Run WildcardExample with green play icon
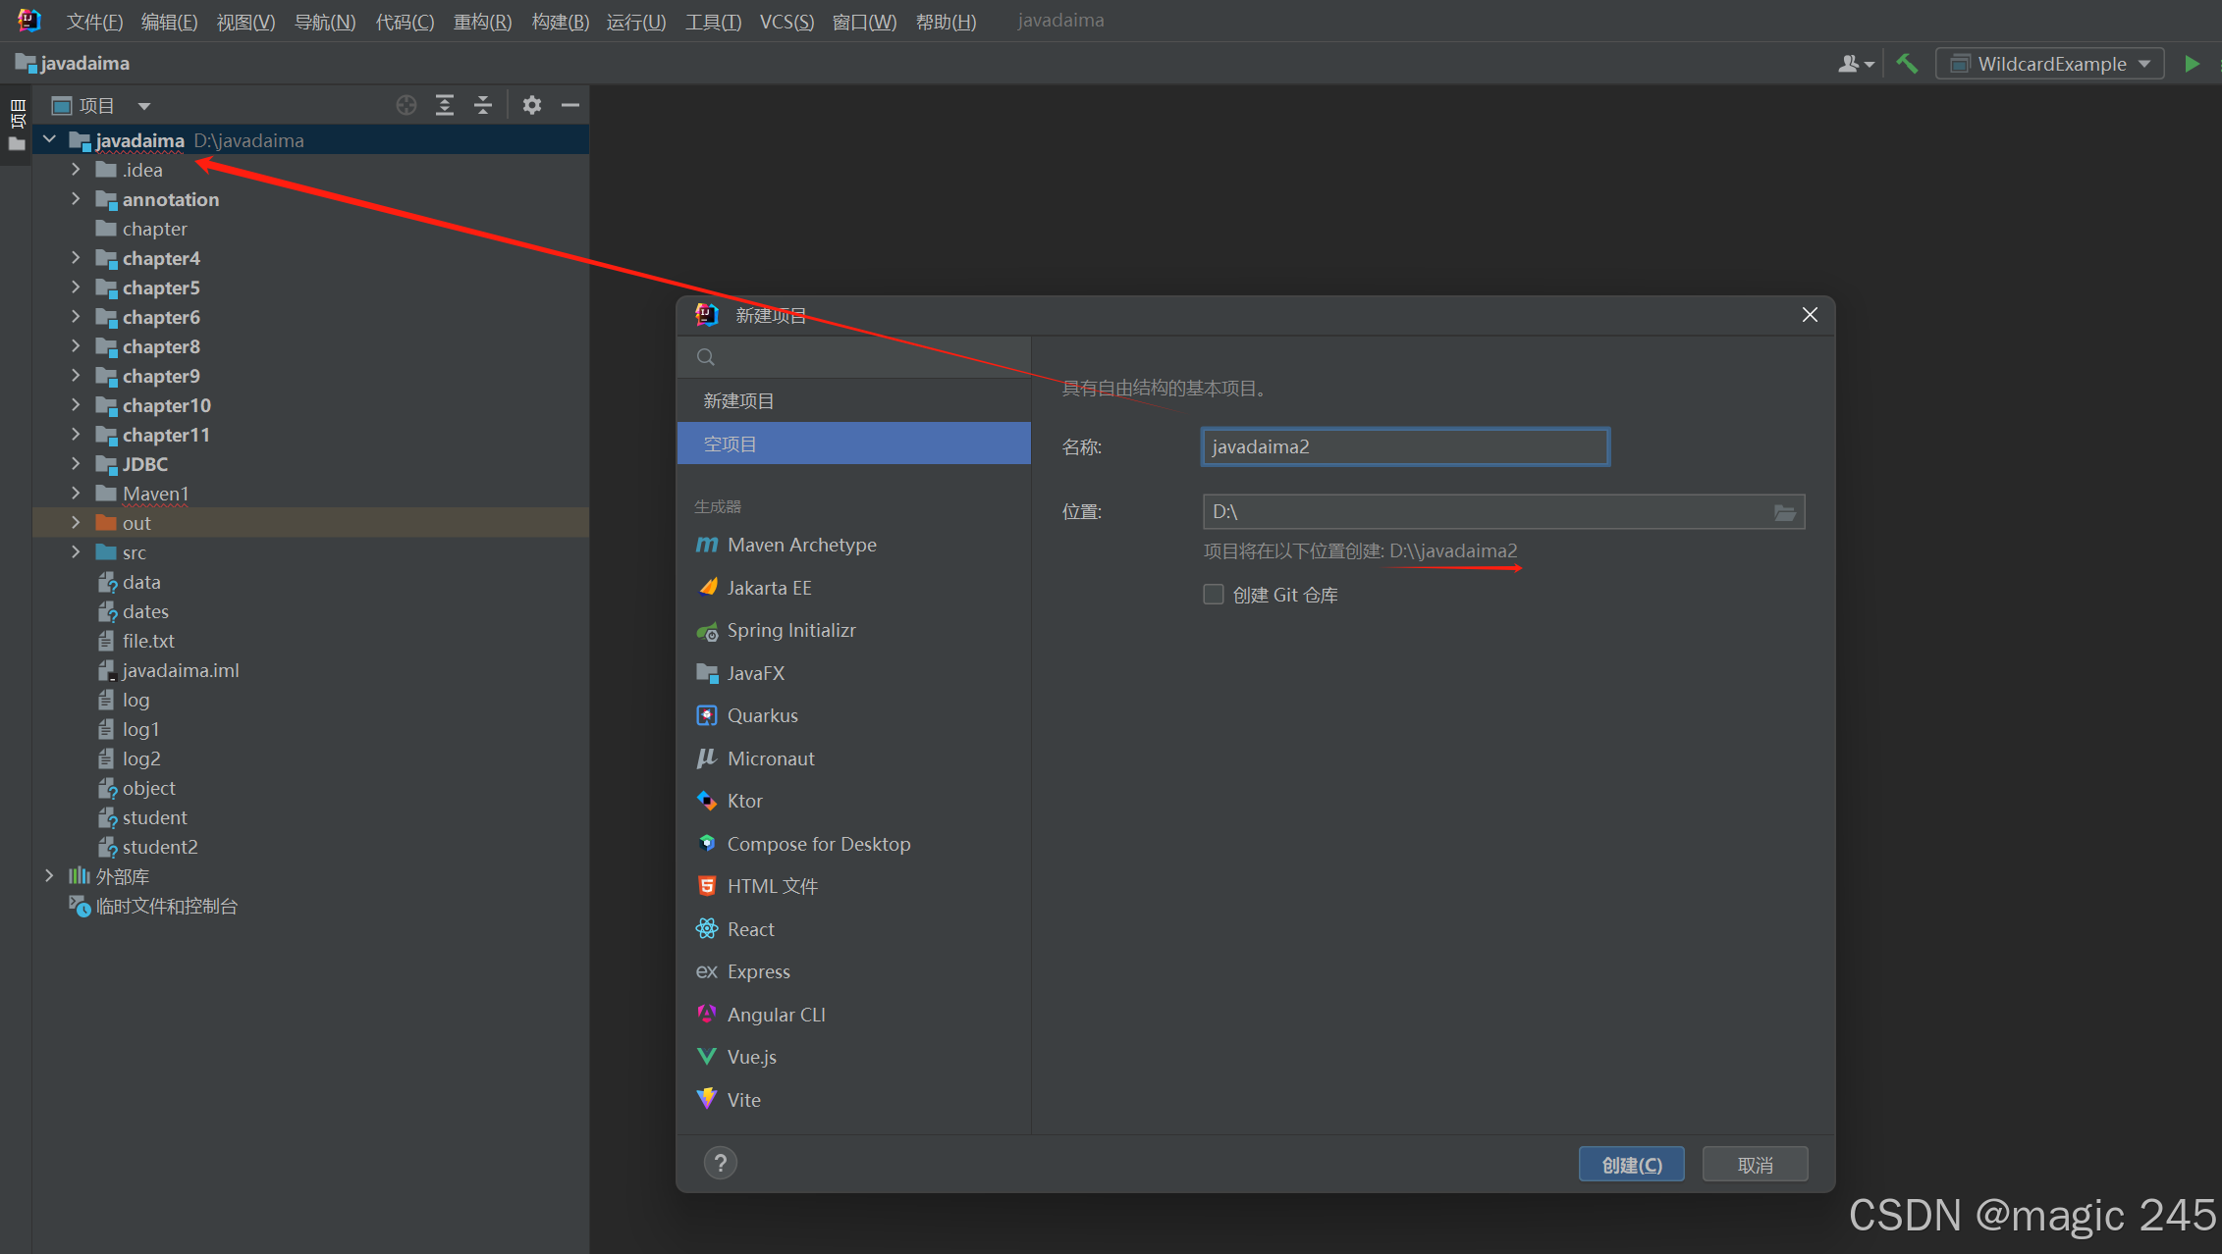Viewport: 2222px width, 1254px height. pos(2192,64)
